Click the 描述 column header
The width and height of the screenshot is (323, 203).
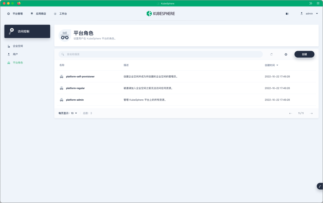(x=126, y=65)
